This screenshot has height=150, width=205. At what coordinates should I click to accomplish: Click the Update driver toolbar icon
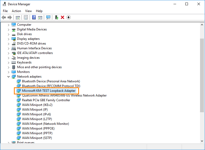pyautogui.click(x=57, y=17)
